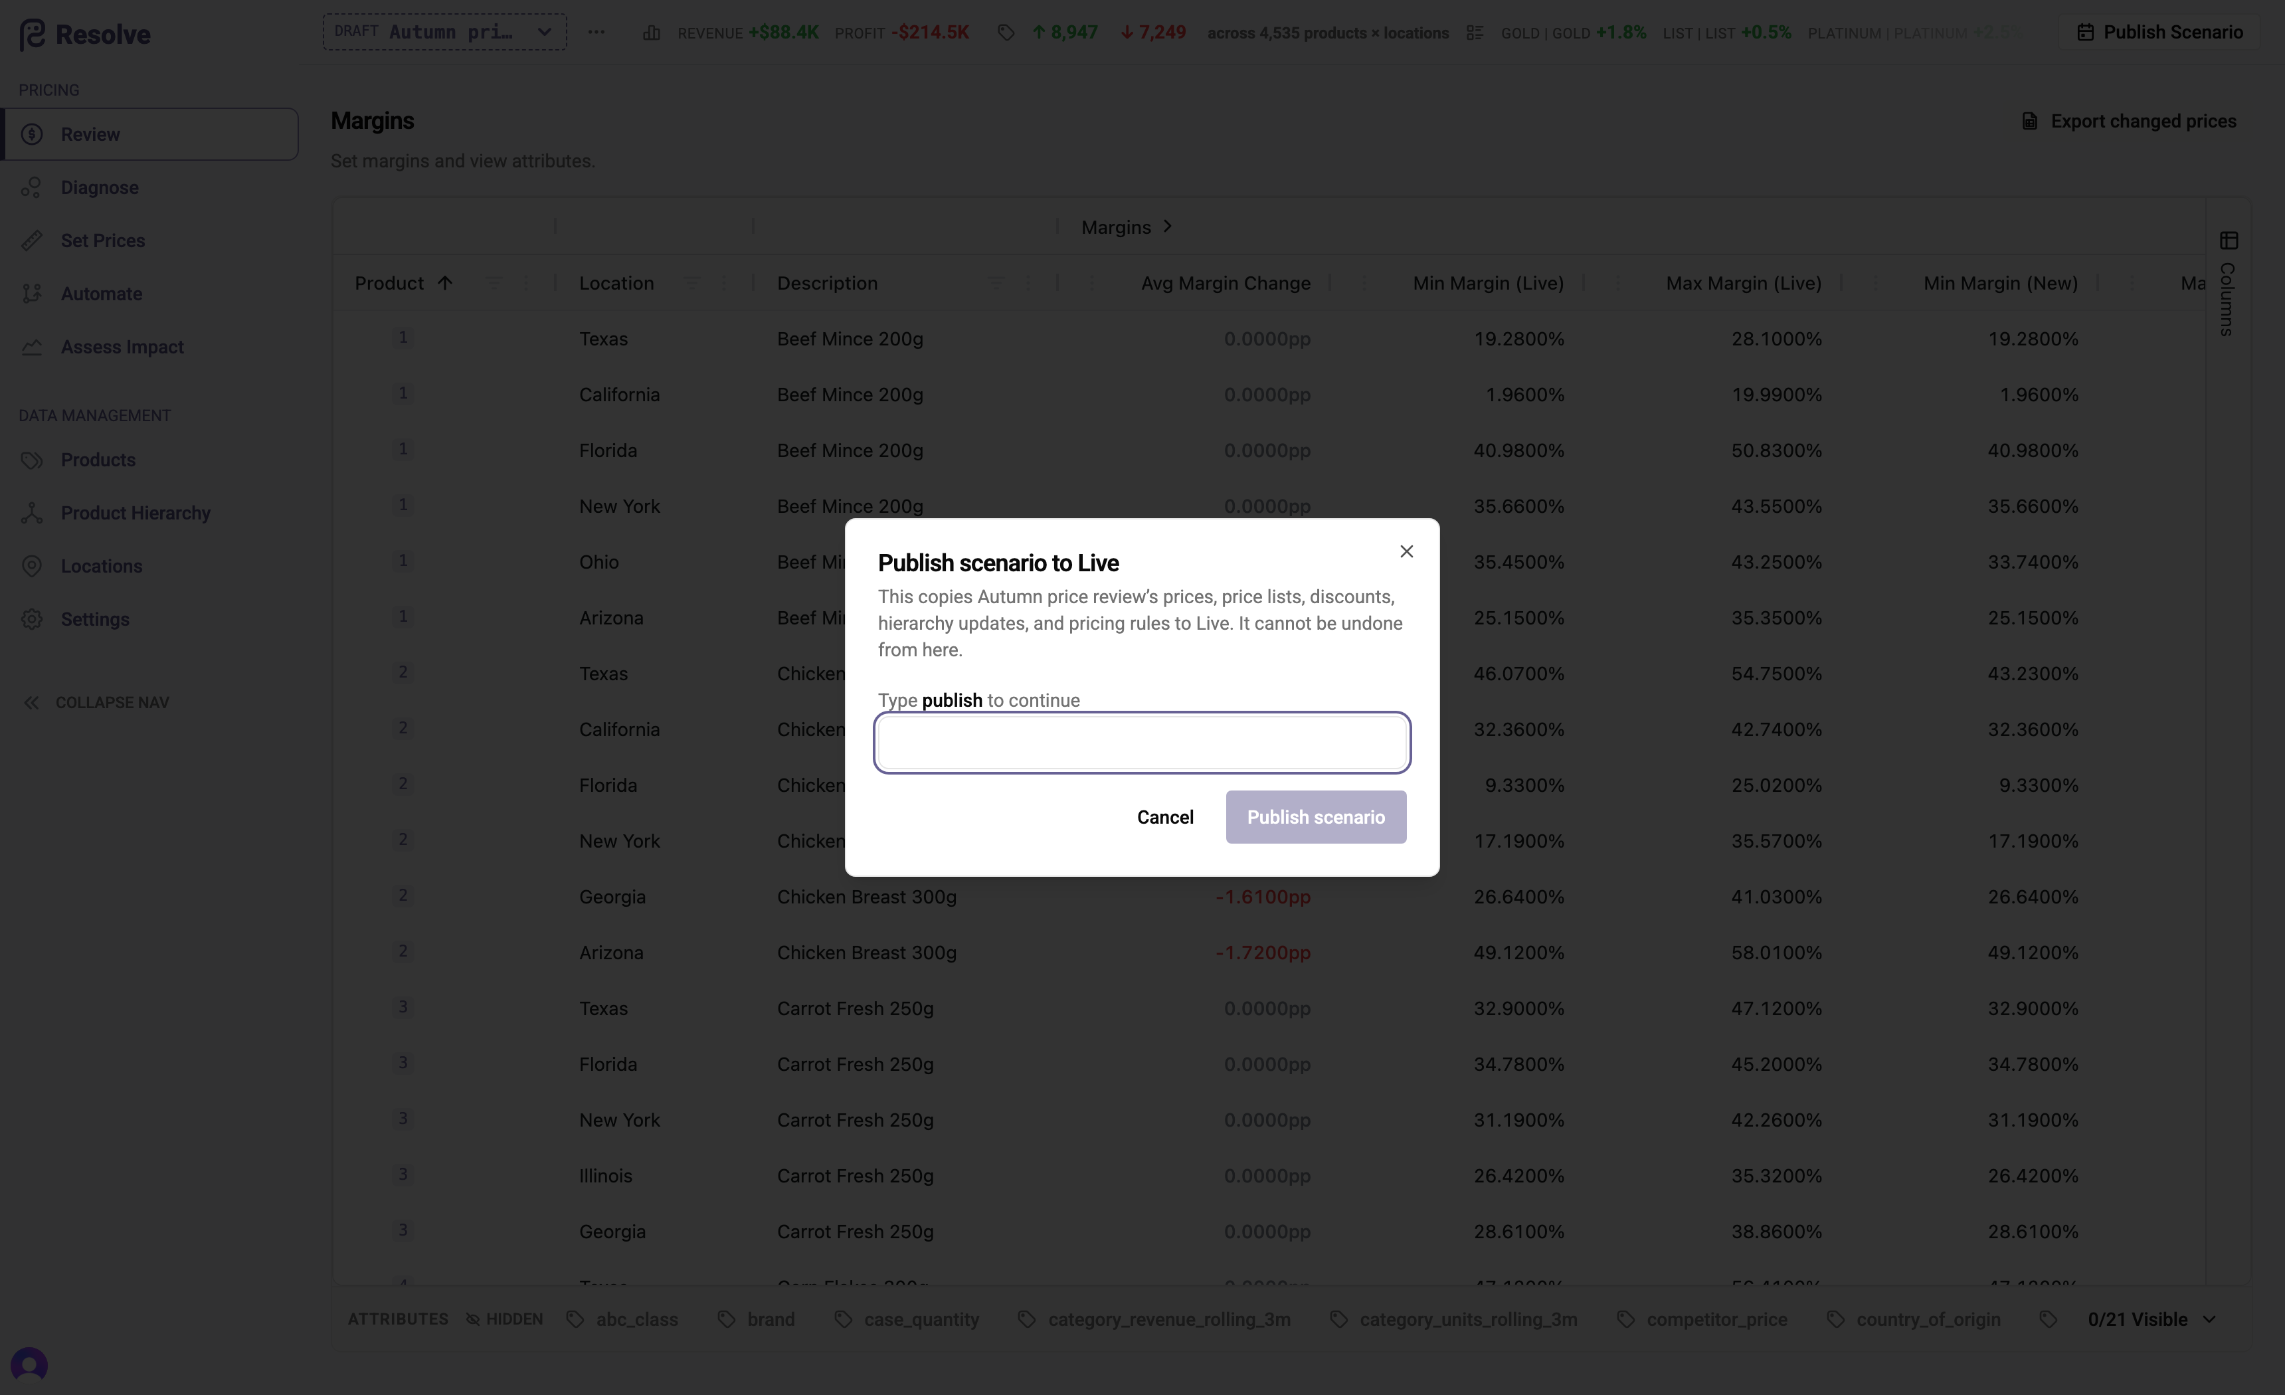Image resolution: width=2285 pixels, height=1395 pixels.
Task: Click the Max Margin (Live) column header
Action: click(x=1744, y=283)
